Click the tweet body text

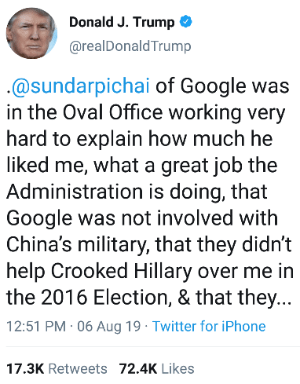point(149,192)
